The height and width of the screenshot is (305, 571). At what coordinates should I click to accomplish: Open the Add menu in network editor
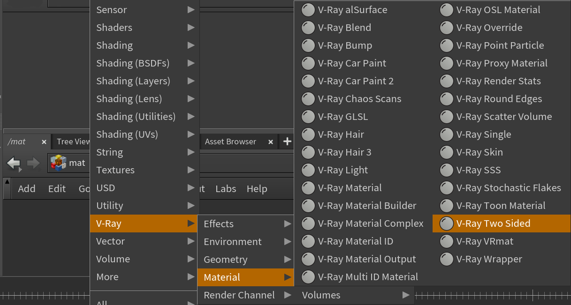(x=27, y=189)
